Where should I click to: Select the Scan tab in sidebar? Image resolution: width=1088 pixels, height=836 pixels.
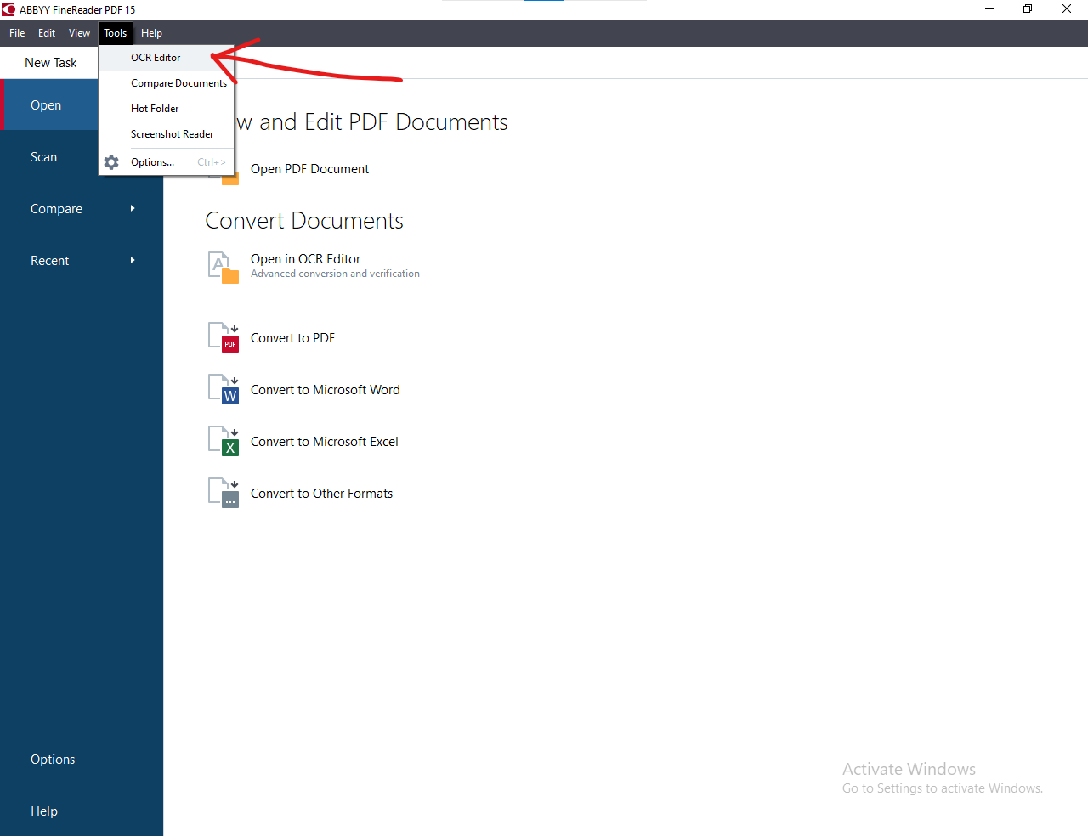[x=44, y=157]
